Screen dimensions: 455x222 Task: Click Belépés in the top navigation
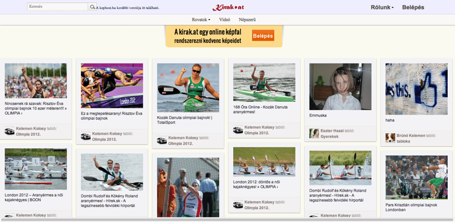coord(413,7)
